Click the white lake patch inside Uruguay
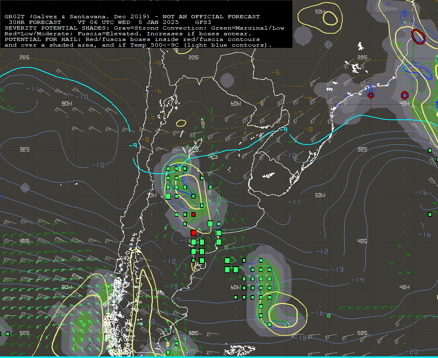This screenshot has height=358, width=438. pos(268,175)
